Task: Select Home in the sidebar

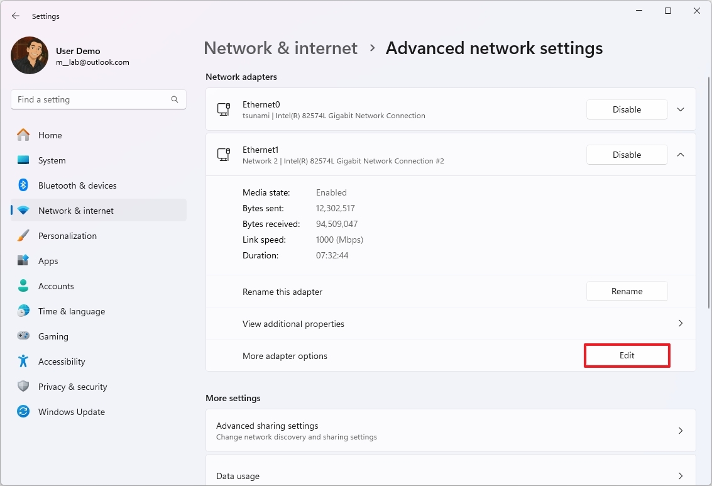Action: [x=51, y=135]
